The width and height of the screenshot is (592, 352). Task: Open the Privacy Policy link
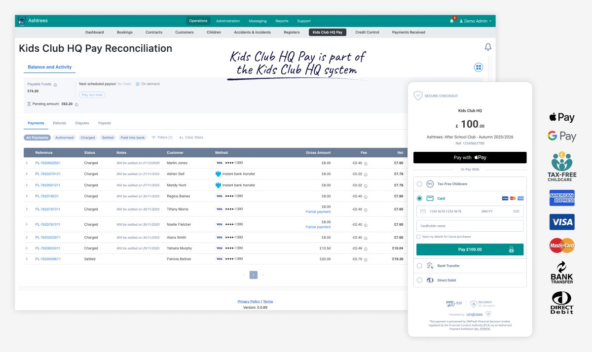[249, 301]
